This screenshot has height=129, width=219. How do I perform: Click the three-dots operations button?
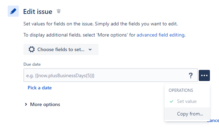click(x=204, y=75)
